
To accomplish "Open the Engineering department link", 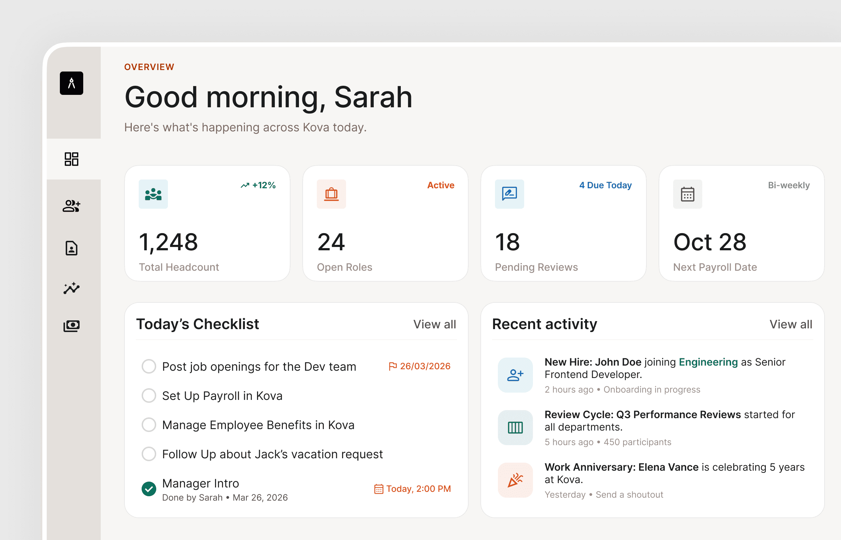I will pyautogui.click(x=708, y=362).
